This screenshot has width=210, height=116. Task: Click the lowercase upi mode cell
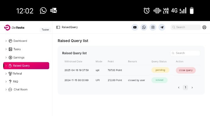point(97,70)
